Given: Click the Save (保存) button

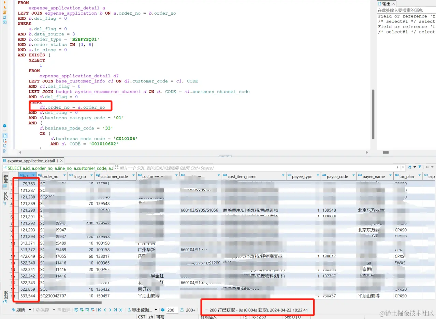Looking at the screenshot, I should coord(43,310).
